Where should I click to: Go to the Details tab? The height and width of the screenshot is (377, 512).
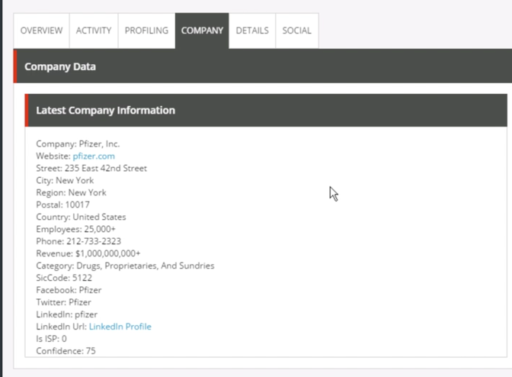point(252,31)
